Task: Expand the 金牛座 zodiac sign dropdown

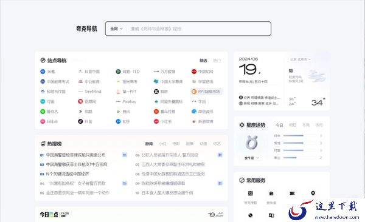Action: pyautogui.click(x=252, y=158)
